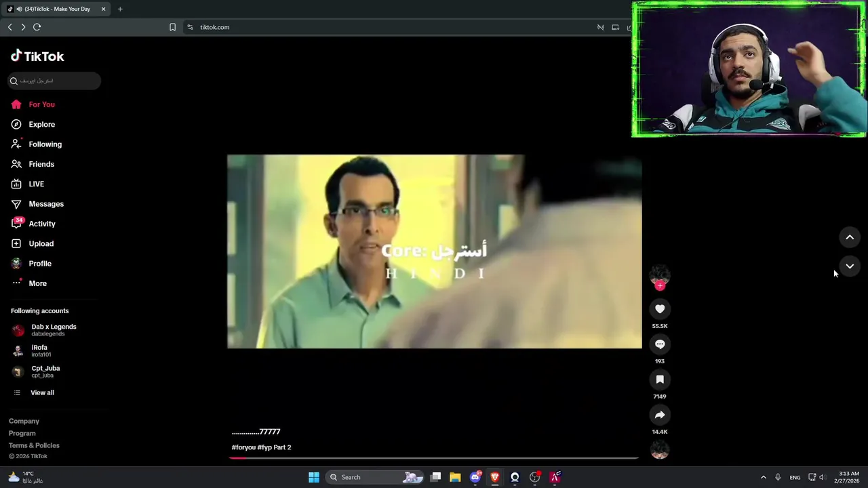
Task: Click the blocked-media toolbar icon
Action: (x=600, y=27)
